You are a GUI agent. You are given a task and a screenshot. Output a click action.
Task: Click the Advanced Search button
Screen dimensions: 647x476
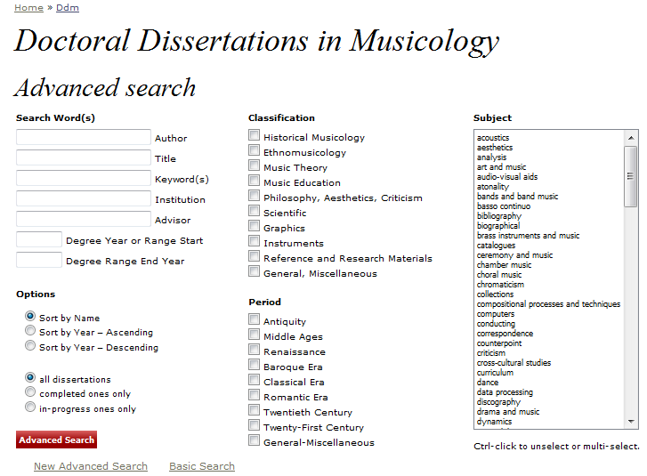click(56, 440)
